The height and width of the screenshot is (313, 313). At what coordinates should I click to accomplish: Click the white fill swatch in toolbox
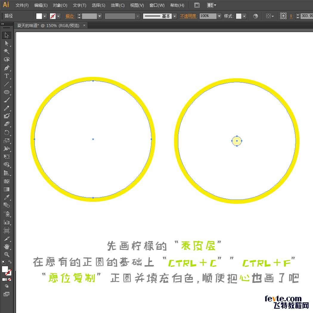[5, 269]
